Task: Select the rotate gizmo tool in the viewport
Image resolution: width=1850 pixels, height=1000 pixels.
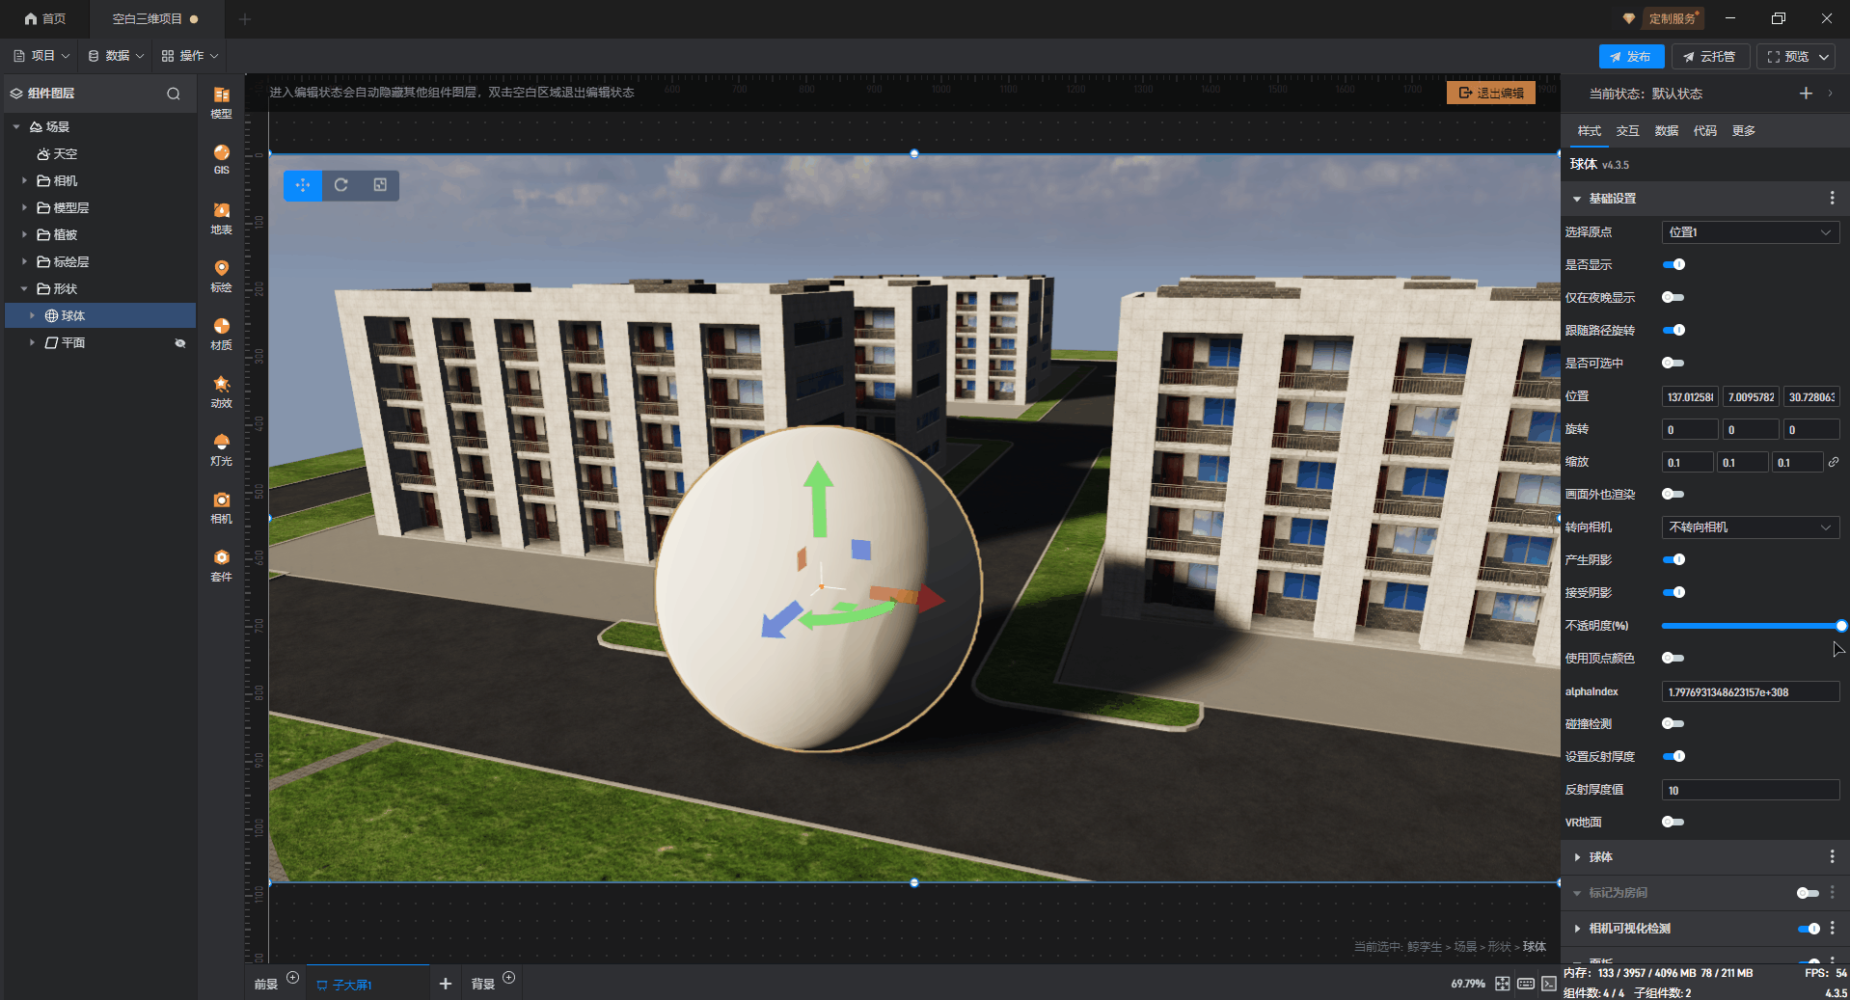Action: tap(341, 185)
